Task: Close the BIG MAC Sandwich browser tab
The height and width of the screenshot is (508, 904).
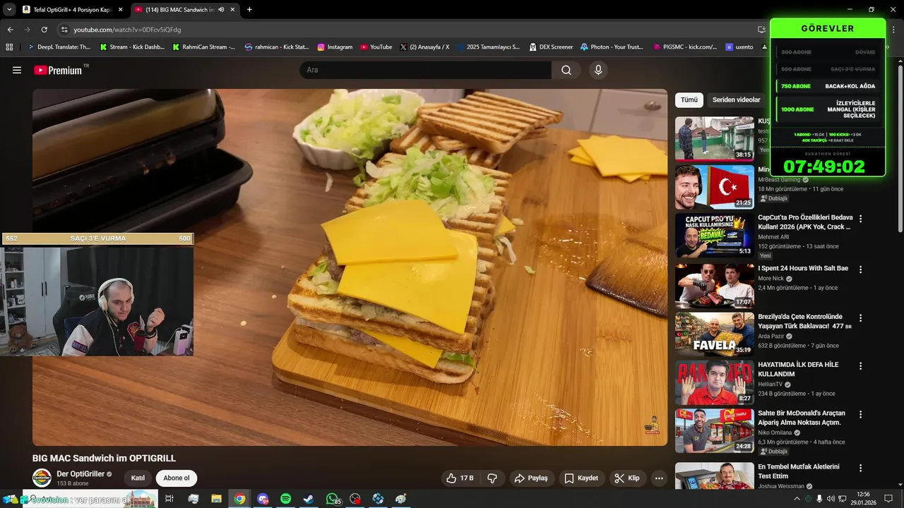Action: click(x=233, y=10)
